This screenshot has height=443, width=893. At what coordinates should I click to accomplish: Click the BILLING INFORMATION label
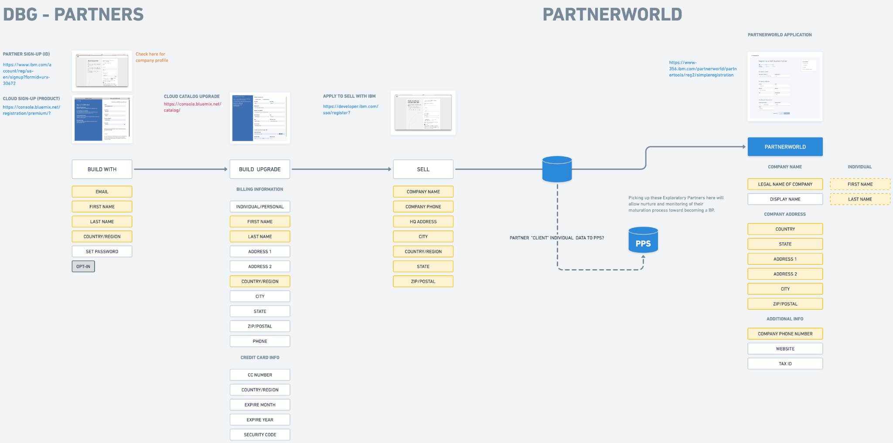coord(260,189)
